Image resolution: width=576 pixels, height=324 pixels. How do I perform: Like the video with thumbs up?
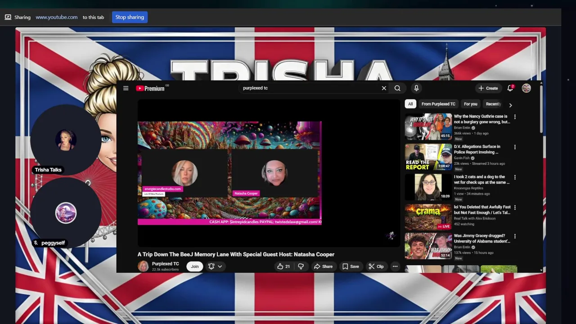pos(283,266)
